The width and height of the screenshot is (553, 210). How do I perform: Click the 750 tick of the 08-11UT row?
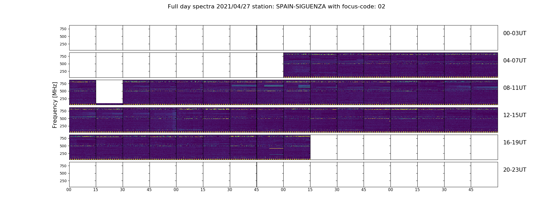[63, 83]
